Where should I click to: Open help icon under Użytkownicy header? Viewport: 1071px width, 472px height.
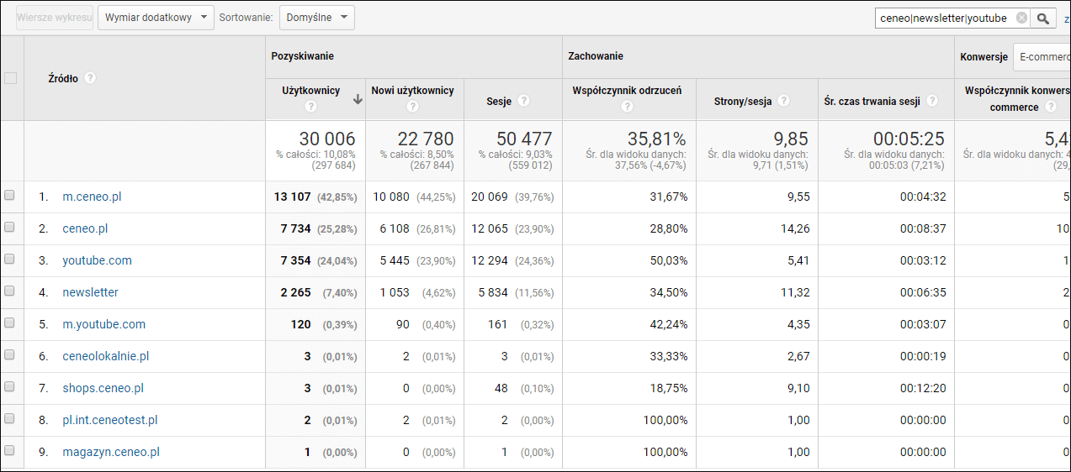pos(310,107)
